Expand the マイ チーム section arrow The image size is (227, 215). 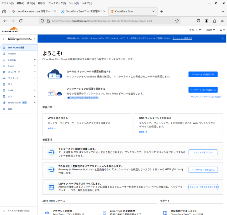coord(35,78)
